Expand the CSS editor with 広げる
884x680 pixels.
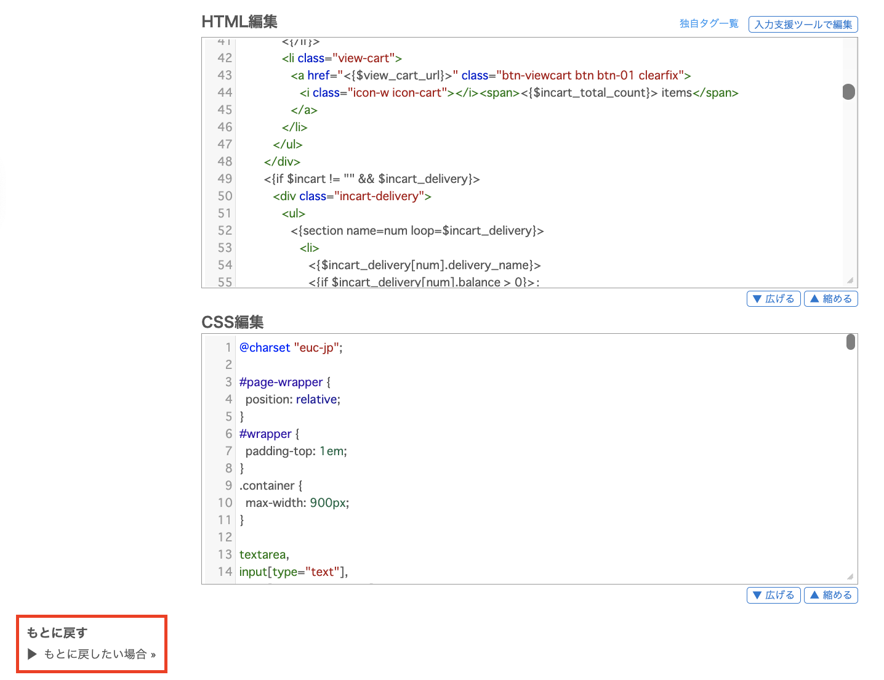pyautogui.click(x=773, y=595)
